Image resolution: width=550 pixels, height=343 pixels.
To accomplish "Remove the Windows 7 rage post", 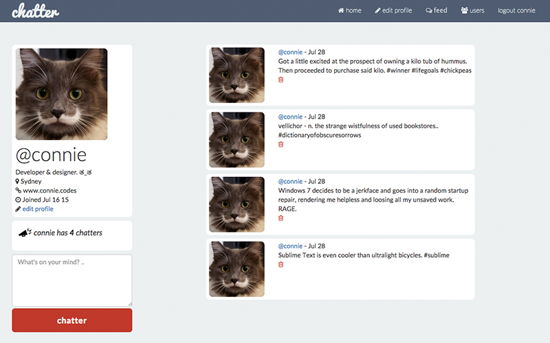I will [280, 218].
